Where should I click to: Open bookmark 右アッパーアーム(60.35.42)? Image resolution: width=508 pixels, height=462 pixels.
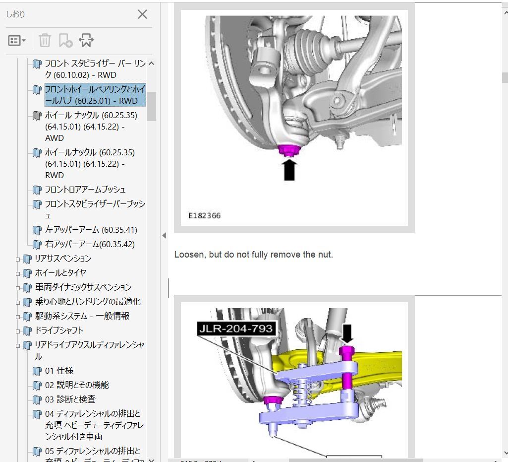(90, 244)
